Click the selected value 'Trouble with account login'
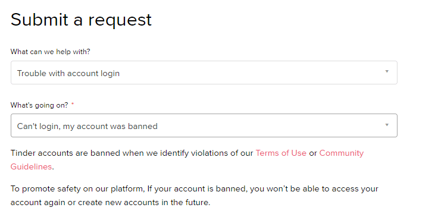Viewport: 435px width, 217px height. pyautogui.click(x=68, y=74)
